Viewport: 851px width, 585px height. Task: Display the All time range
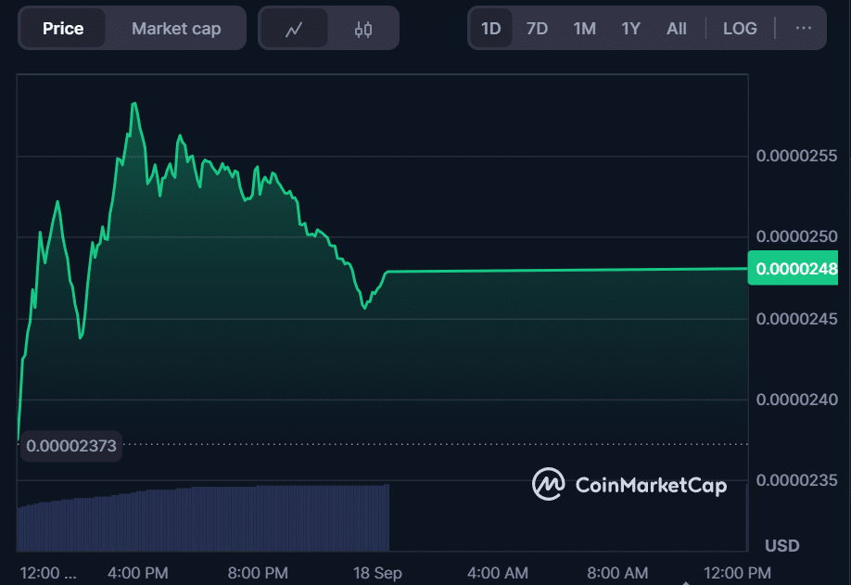point(677,29)
